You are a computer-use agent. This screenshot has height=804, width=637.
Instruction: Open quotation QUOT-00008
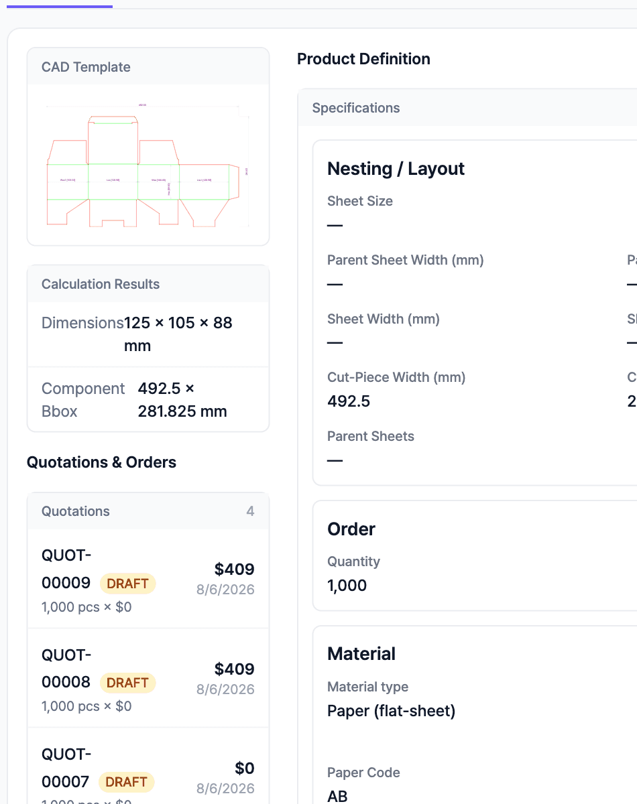pyautogui.click(x=148, y=678)
